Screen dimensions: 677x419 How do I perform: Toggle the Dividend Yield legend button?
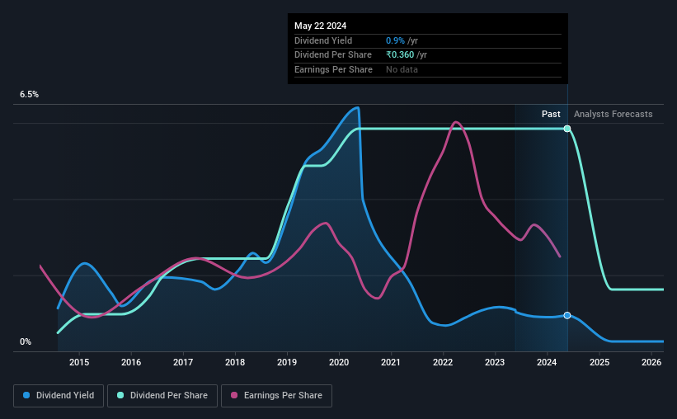59,396
